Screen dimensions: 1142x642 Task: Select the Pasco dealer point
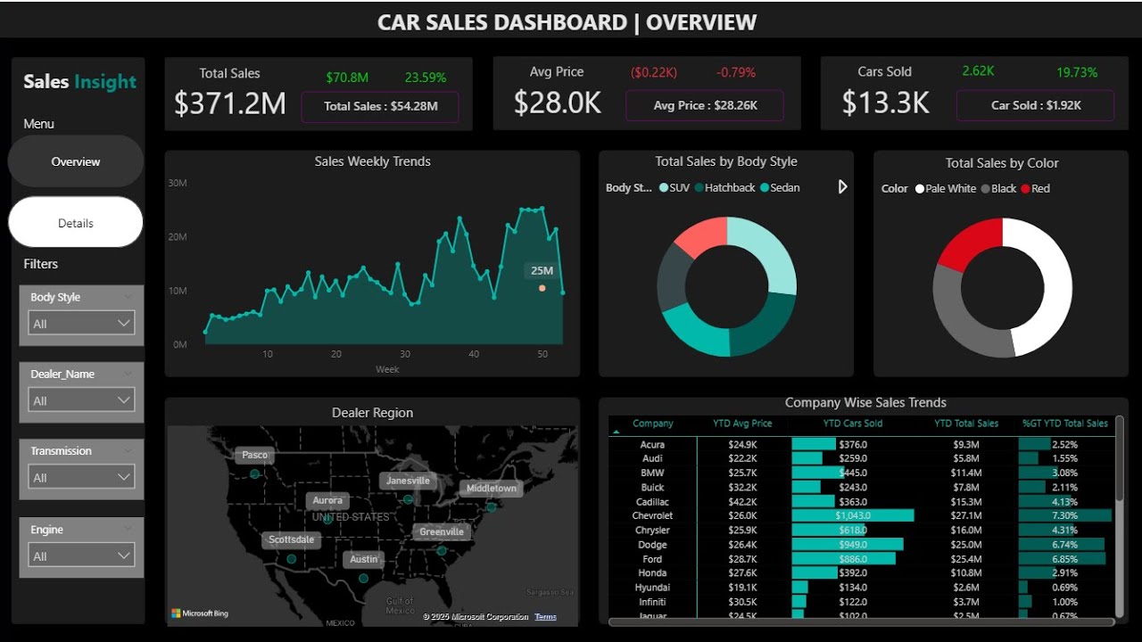click(255, 474)
